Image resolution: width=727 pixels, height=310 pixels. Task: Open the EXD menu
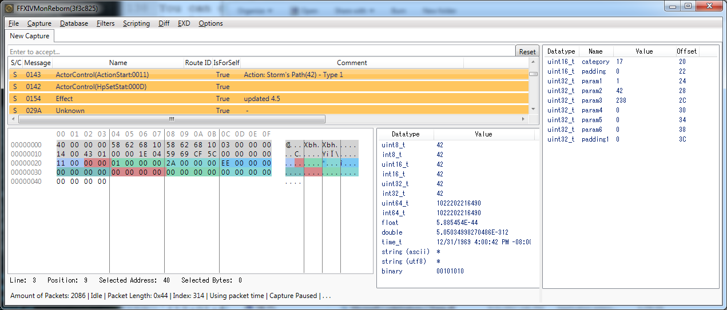[x=184, y=23]
